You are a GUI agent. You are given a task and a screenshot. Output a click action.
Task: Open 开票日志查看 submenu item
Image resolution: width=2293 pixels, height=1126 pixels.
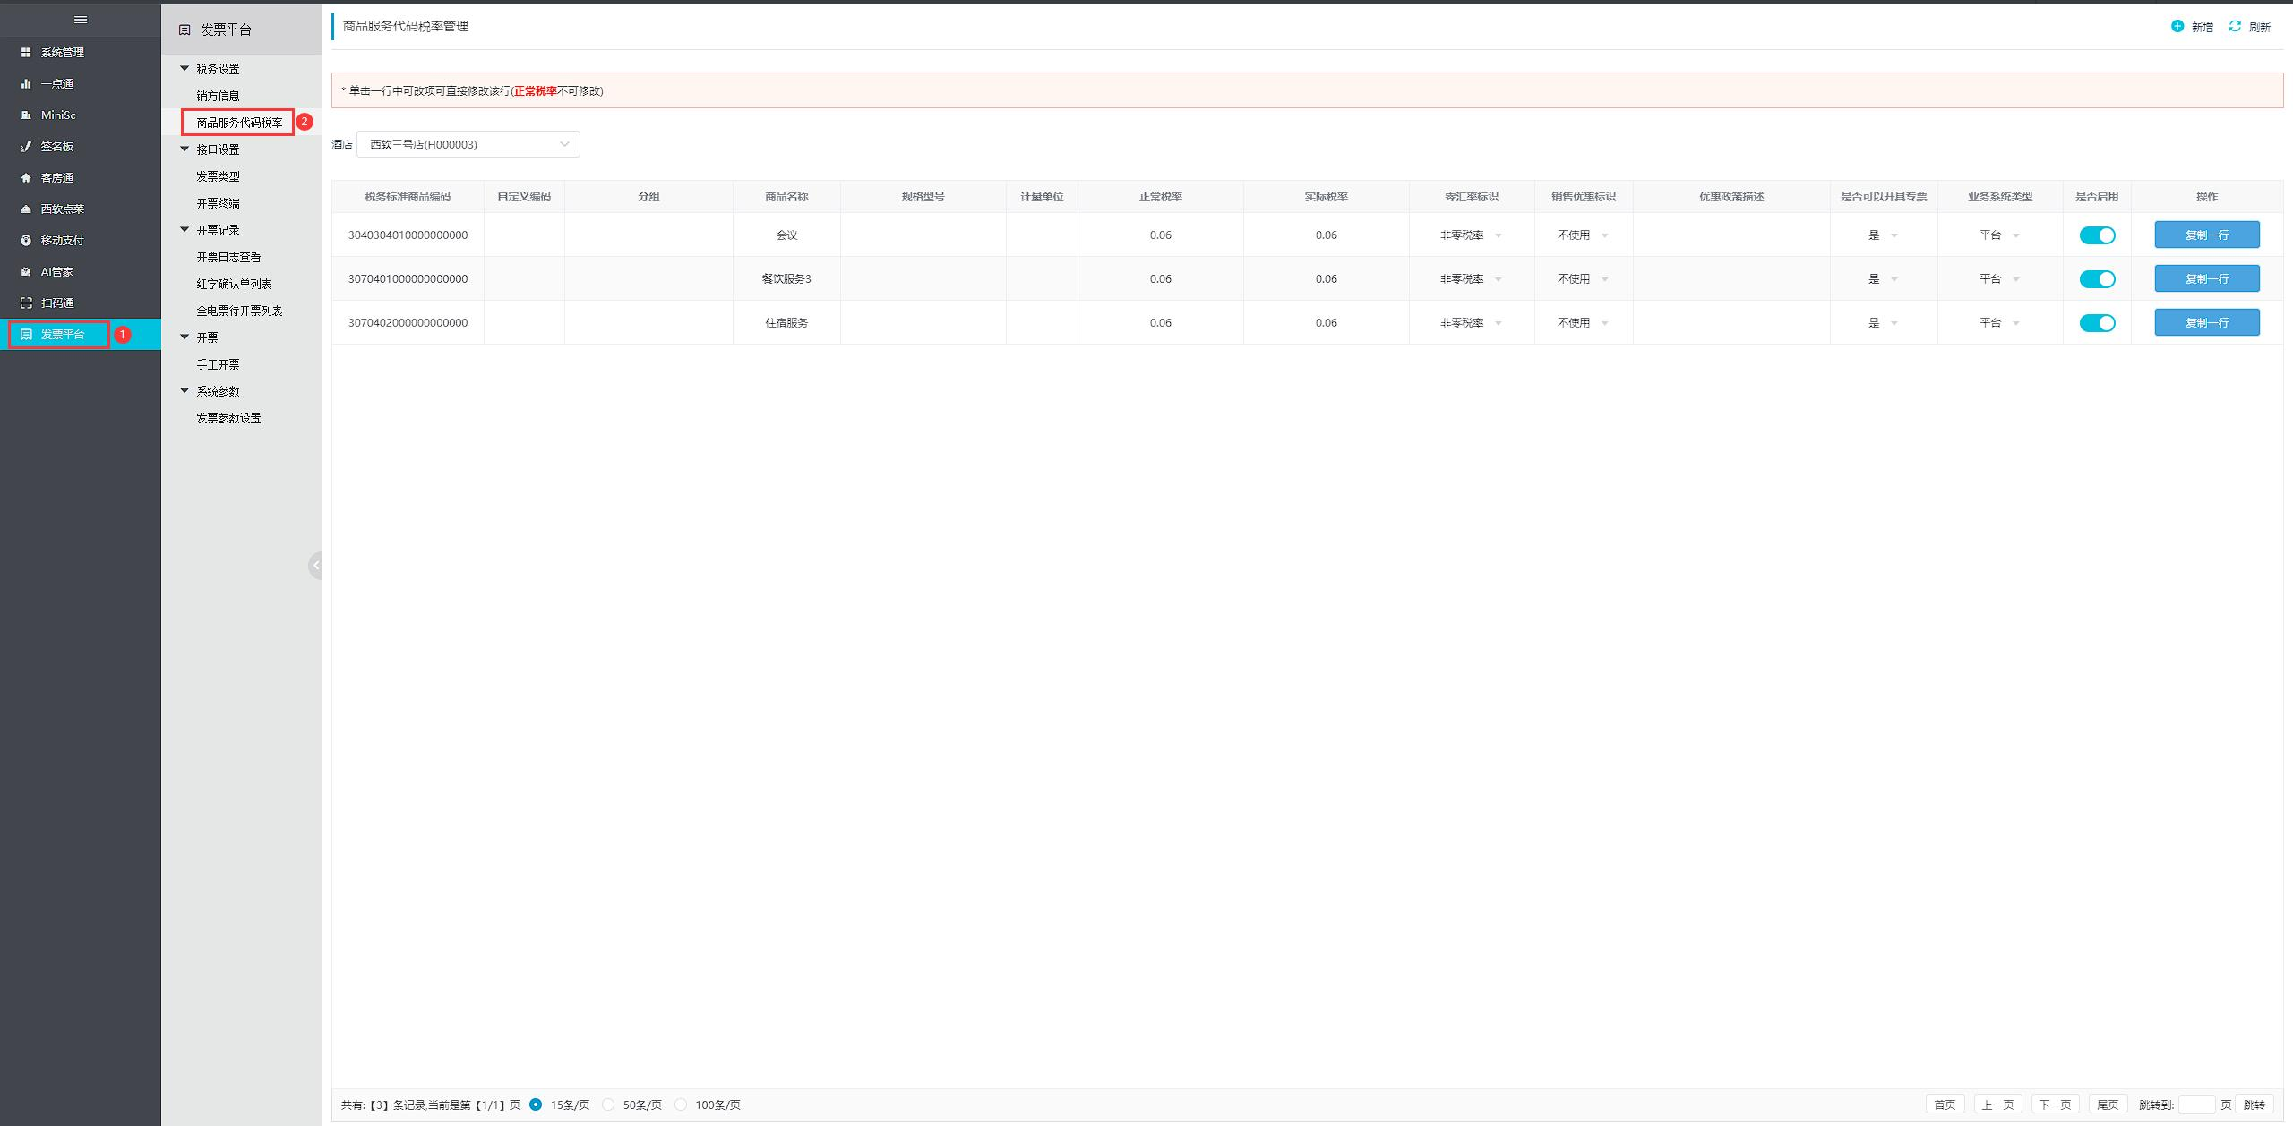point(228,257)
